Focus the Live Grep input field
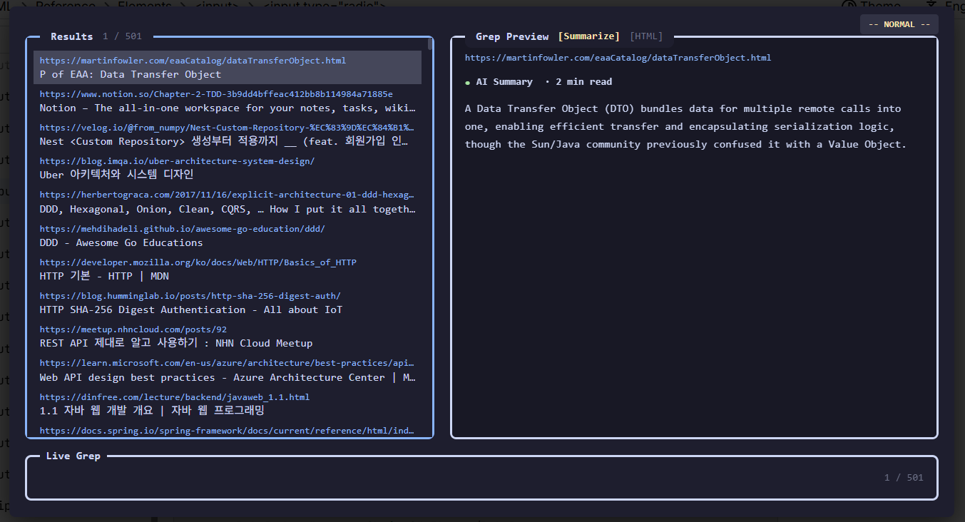The width and height of the screenshot is (965, 522). coord(482,478)
